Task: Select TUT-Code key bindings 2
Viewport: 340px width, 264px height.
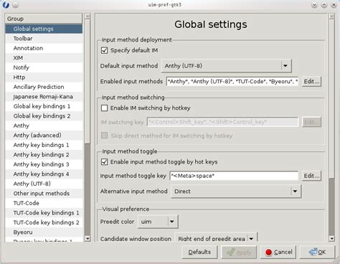Action: (x=44, y=222)
